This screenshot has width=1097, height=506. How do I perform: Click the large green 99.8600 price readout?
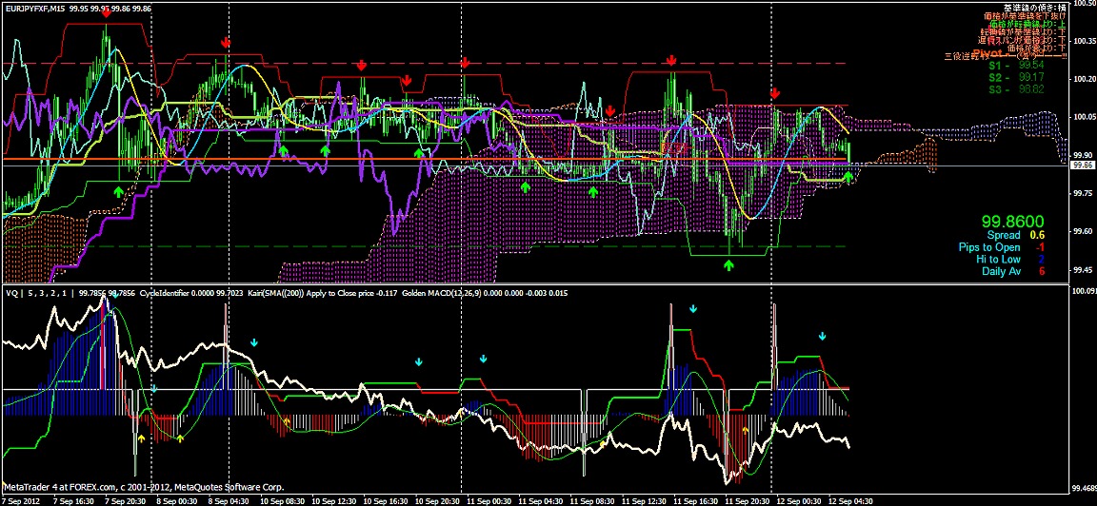click(x=1014, y=220)
